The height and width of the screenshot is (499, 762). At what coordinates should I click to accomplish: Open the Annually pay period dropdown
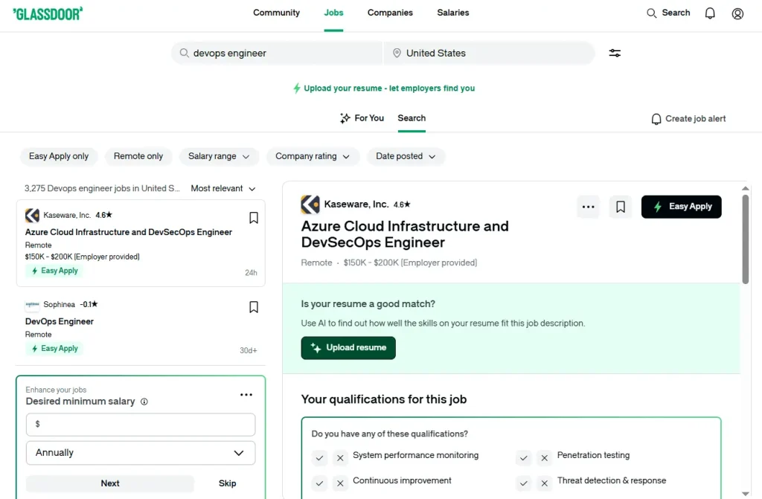[x=141, y=453]
